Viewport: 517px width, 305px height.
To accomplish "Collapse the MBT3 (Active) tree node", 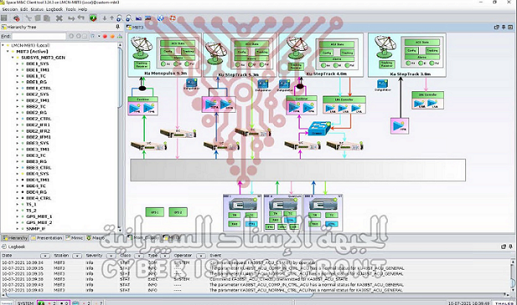I will 8,52.
